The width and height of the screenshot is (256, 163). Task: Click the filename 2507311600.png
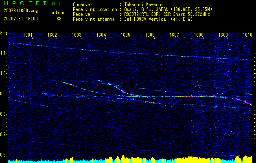point(21,11)
